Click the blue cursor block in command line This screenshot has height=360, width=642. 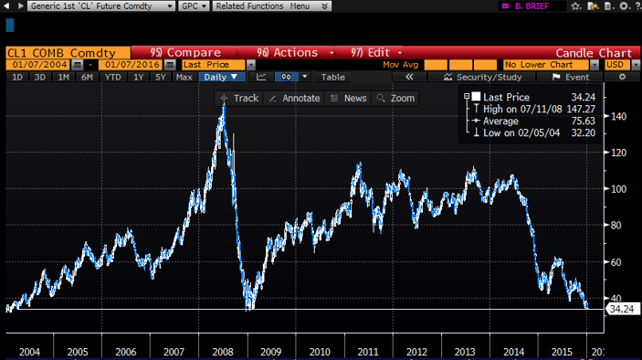10,26
